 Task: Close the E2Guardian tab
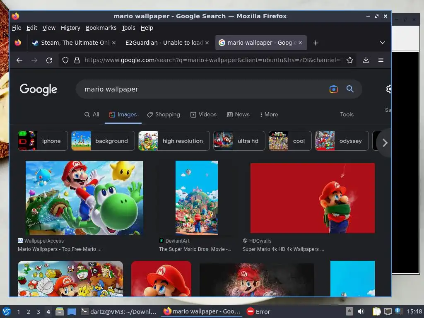[x=207, y=43]
